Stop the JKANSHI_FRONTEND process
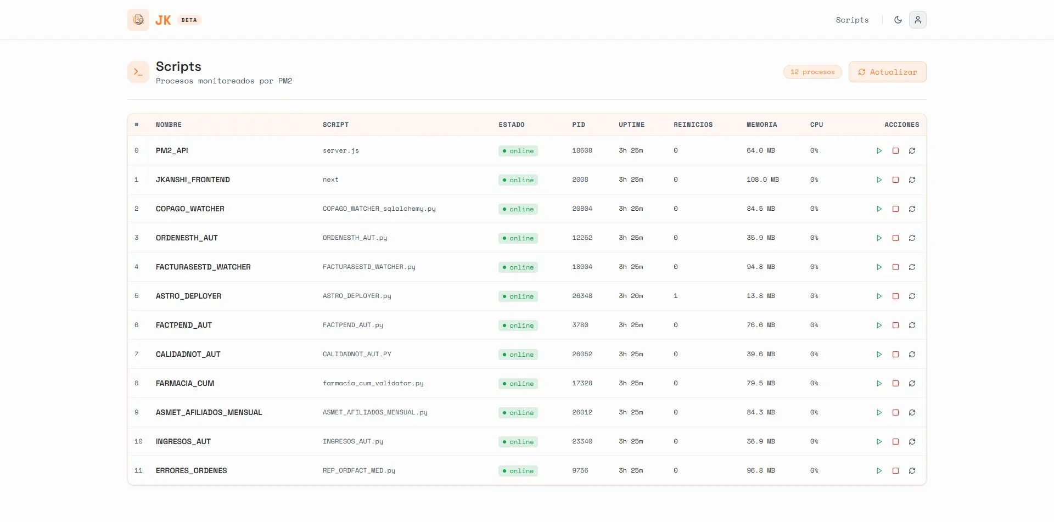This screenshot has height=522, width=1054. 895,179
